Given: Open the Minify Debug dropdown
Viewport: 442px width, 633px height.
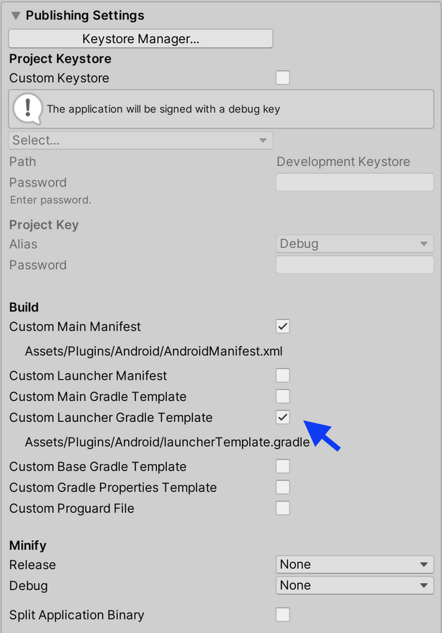Looking at the screenshot, I should pos(355,585).
